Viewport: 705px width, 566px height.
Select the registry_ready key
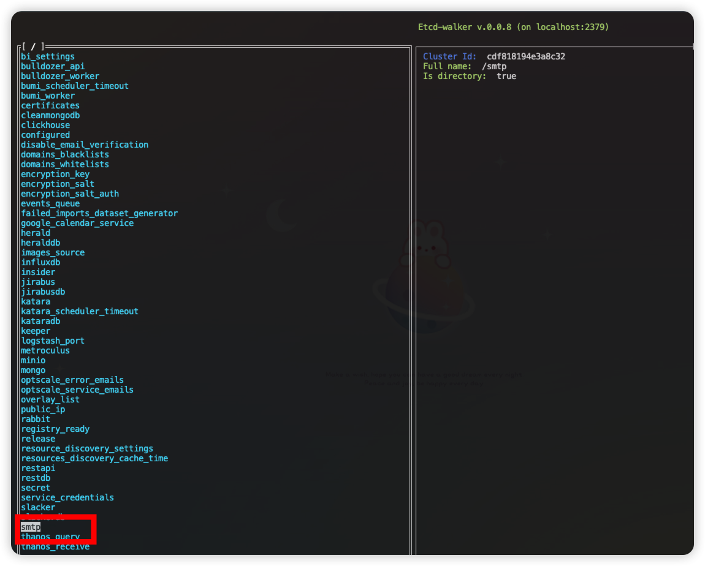coord(55,429)
